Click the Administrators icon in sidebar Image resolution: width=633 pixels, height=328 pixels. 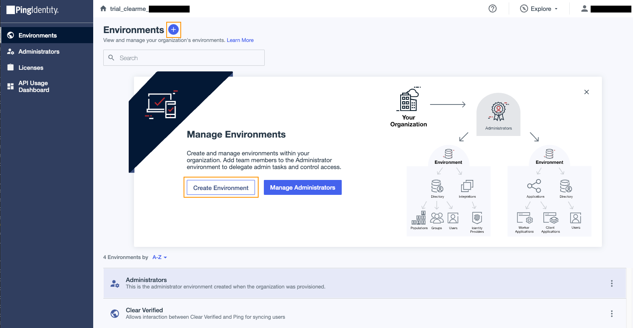pyautogui.click(x=10, y=51)
